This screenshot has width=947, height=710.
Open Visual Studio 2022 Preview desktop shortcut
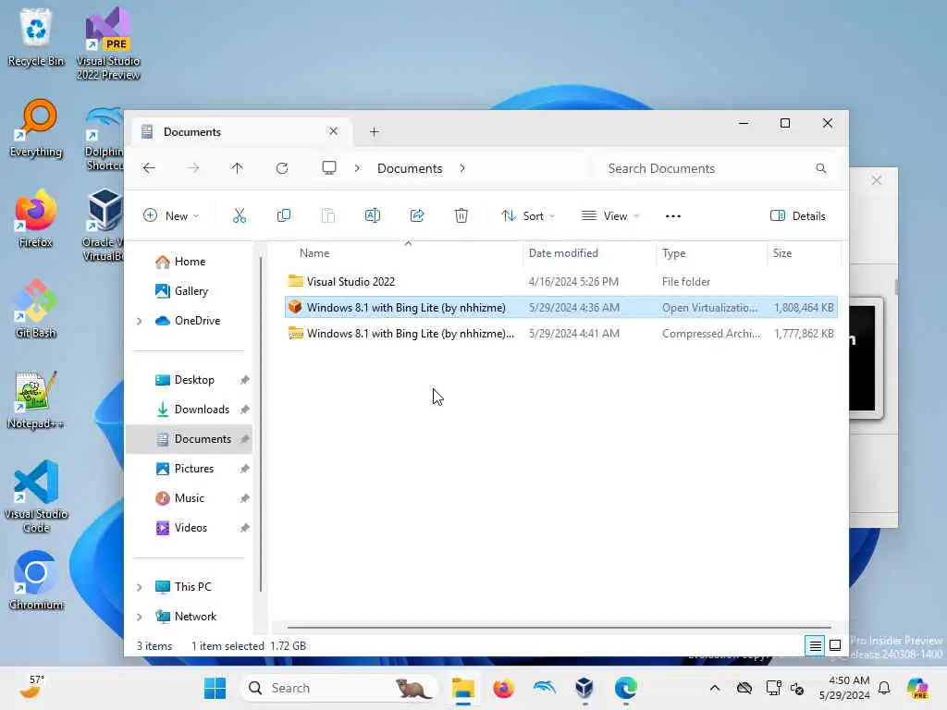[x=108, y=43]
